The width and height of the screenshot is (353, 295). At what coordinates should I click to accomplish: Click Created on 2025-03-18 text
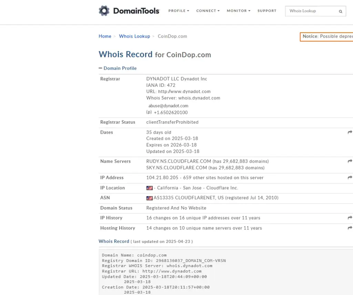[172, 139]
